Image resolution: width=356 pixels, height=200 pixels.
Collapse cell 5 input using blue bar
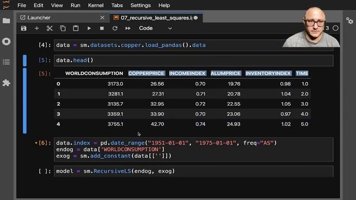[24, 61]
